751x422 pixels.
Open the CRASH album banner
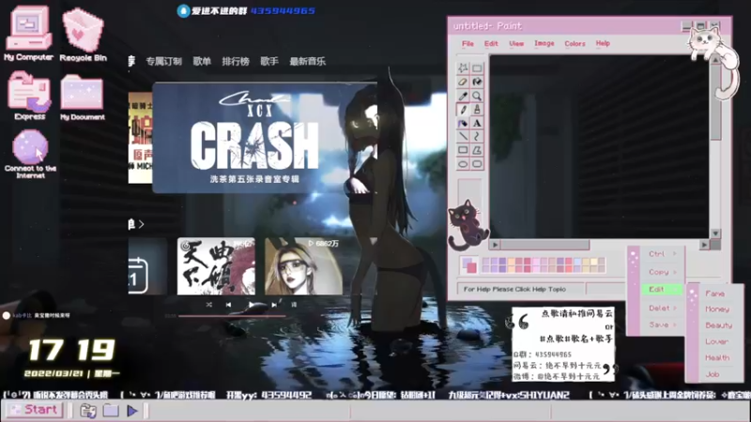click(x=265, y=138)
